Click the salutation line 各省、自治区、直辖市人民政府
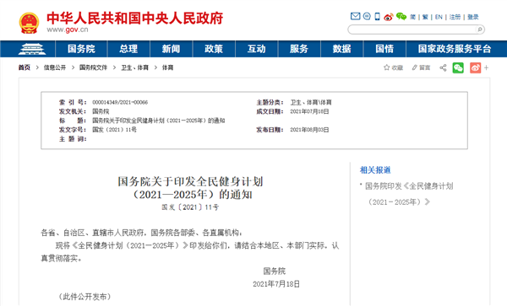This screenshot has width=507, height=306. coord(141,233)
